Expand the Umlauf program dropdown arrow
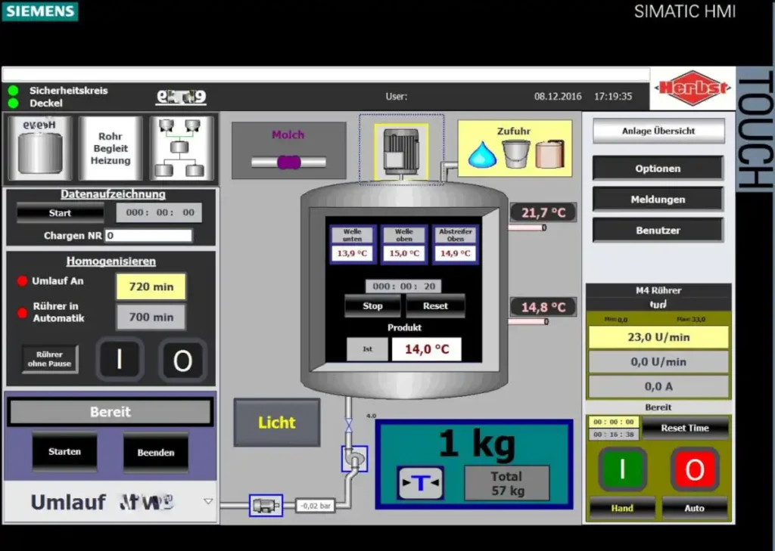The height and width of the screenshot is (551, 775). click(208, 501)
